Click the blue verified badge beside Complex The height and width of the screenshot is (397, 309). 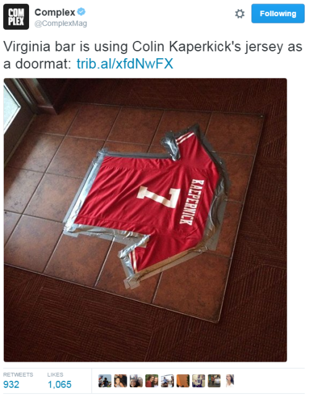pos(82,12)
